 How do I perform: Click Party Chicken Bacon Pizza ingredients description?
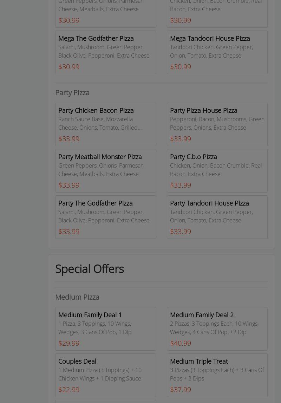tap(100, 123)
